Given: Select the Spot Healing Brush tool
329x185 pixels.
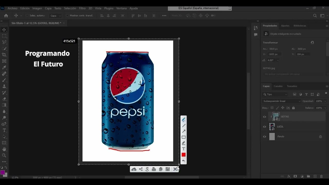Looking at the screenshot, I should [x=4, y=74].
